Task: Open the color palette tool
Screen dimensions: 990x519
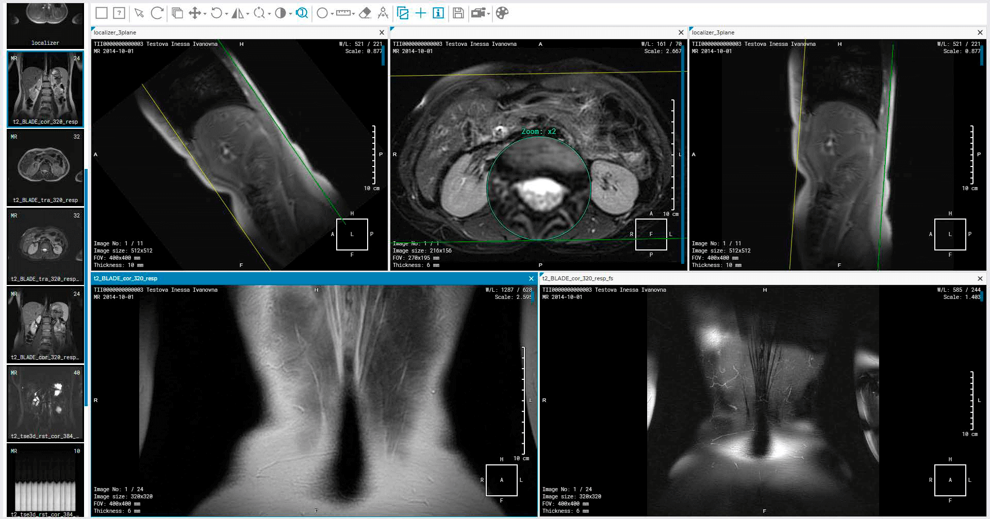Action: (501, 13)
